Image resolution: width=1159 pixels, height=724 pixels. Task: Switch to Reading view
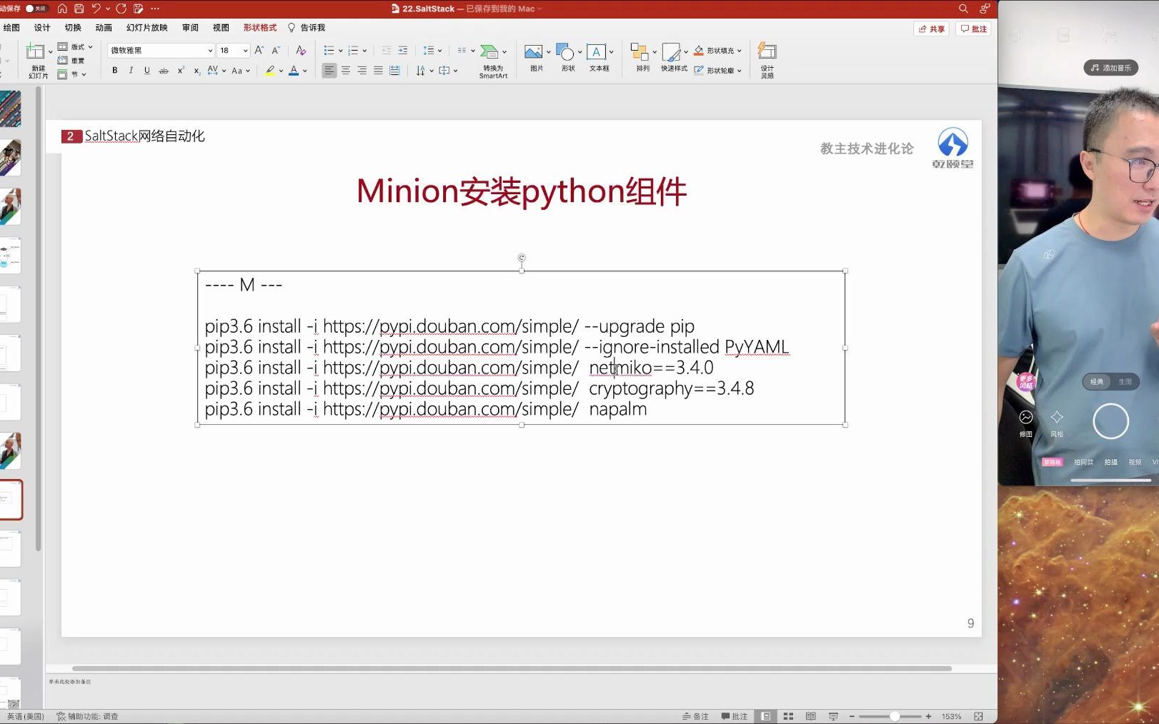coord(810,716)
